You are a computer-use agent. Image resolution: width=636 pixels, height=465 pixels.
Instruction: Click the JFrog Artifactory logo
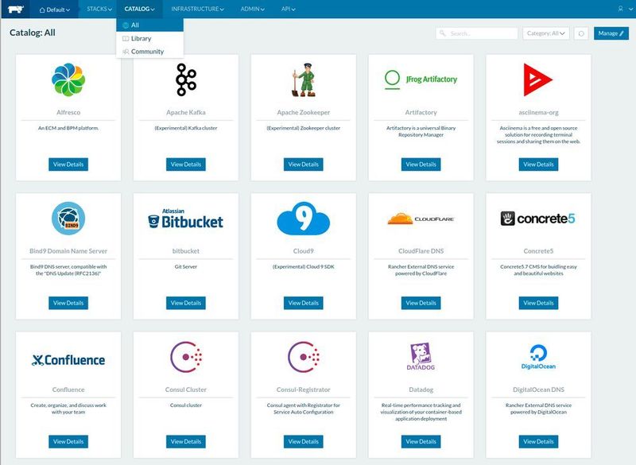coord(421,79)
